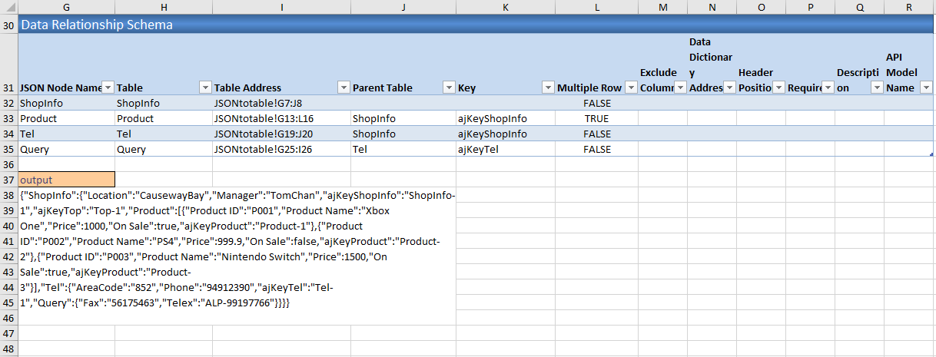Select the orange output cell

[66, 180]
